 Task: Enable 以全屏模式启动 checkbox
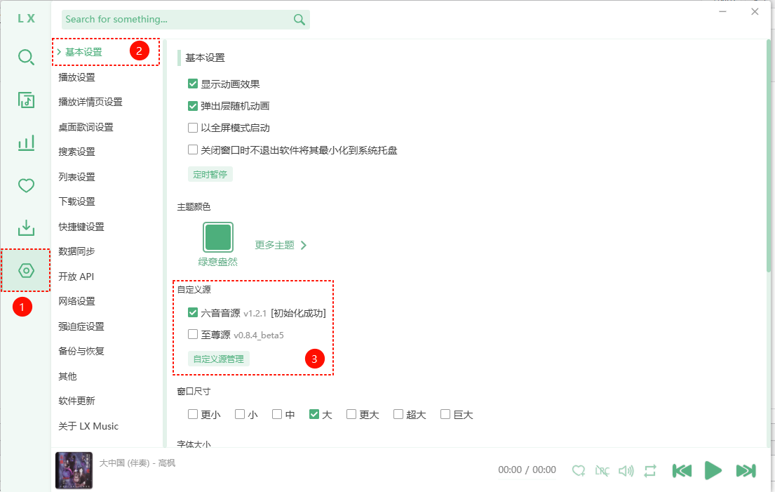193,128
